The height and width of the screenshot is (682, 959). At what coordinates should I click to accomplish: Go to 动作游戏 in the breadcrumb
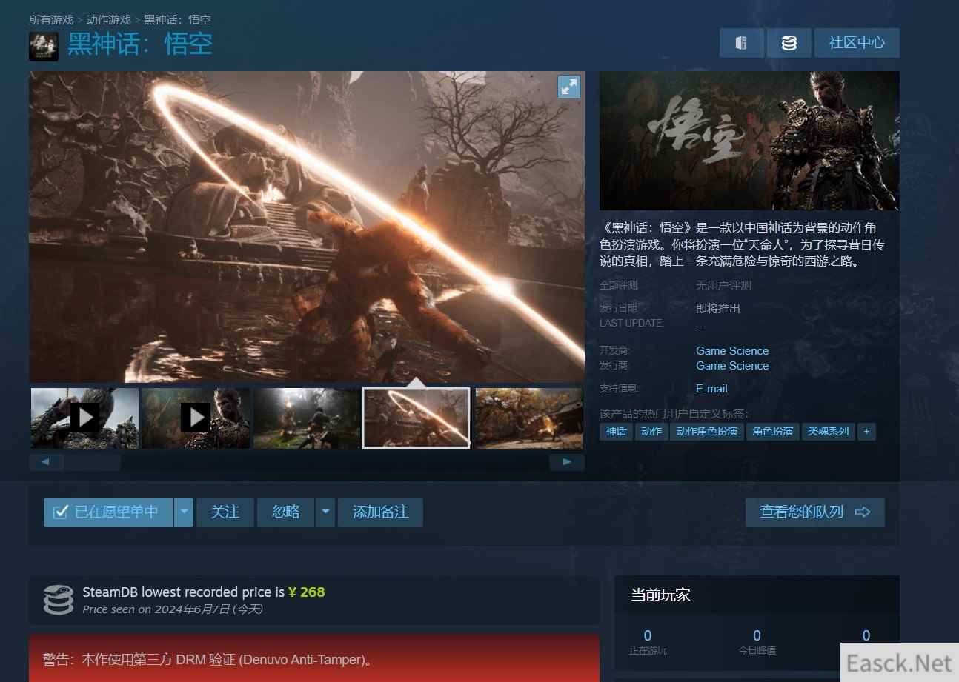point(108,19)
